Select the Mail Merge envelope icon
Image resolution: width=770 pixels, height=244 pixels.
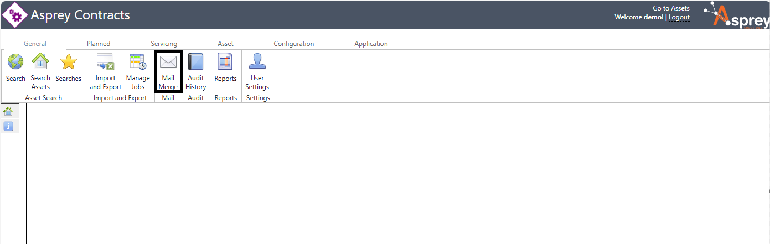tap(168, 62)
